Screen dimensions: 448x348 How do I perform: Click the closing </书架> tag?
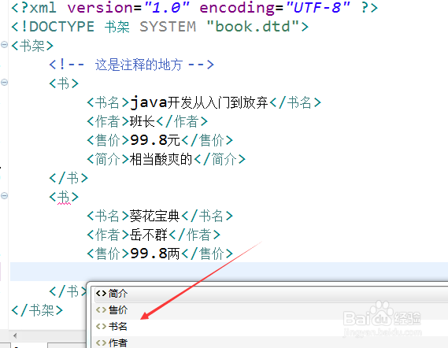pos(37,310)
